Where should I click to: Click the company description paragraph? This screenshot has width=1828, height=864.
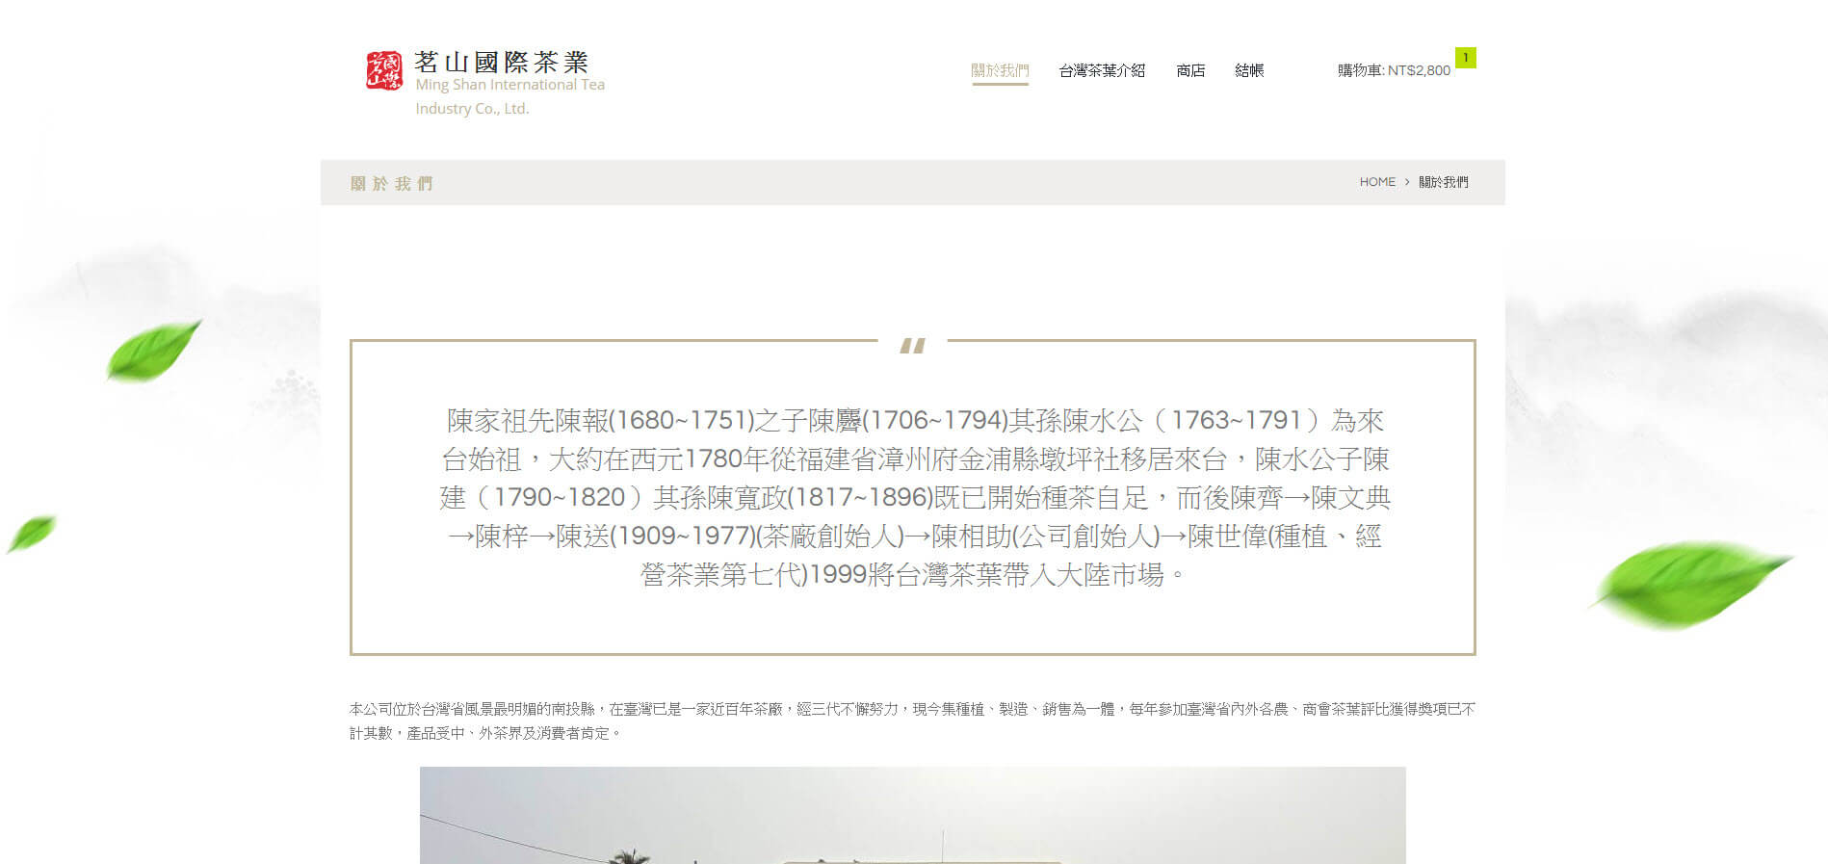click(912, 720)
